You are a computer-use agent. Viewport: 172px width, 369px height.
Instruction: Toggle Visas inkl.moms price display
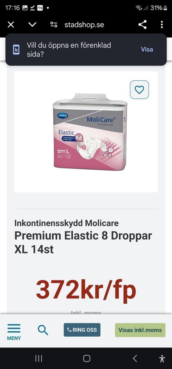point(140,330)
